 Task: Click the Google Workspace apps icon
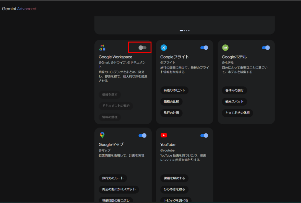pyautogui.click(x=102, y=48)
